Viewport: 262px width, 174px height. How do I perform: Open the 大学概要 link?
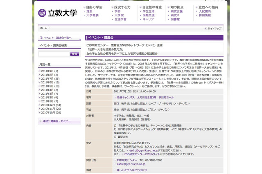tap(93, 16)
